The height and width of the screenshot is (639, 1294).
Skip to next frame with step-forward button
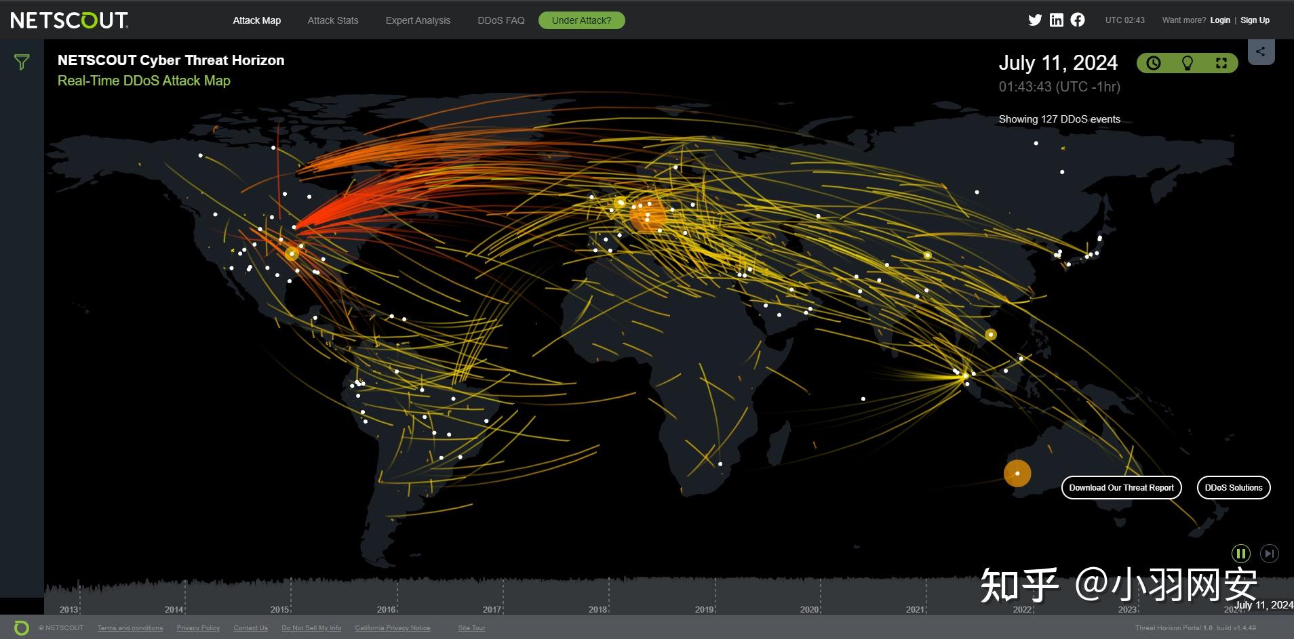point(1269,554)
